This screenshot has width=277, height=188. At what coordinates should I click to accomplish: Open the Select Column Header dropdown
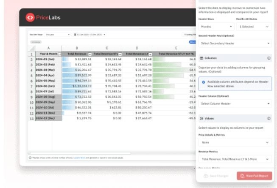235,104
